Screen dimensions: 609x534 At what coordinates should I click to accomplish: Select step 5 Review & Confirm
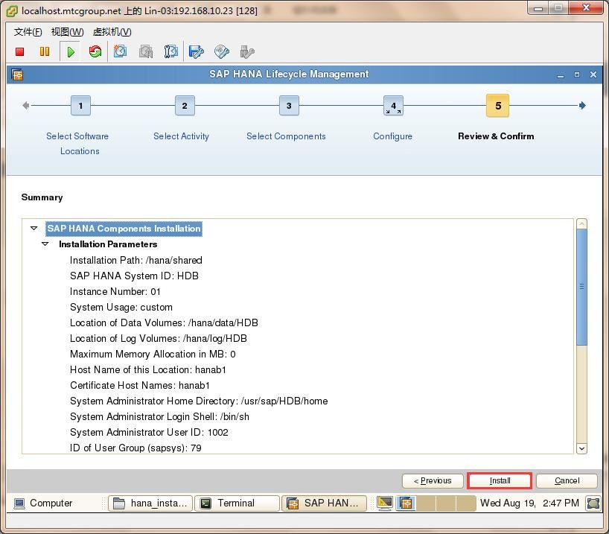[x=497, y=105]
